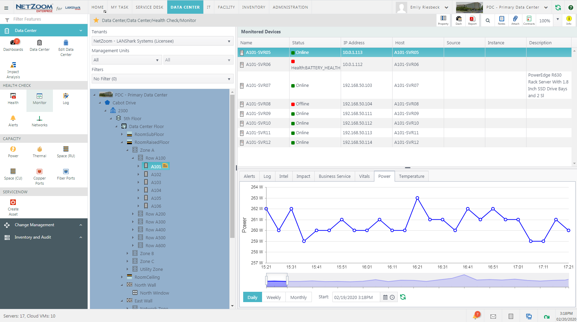Open the Dash toolbar button
Image resolution: width=577 pixels, height=322 pixels.
pos(459,20)
